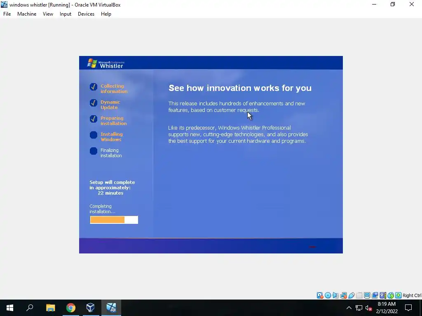Open the Devices menu
The image size is (422, 316).
click(86, 14)
